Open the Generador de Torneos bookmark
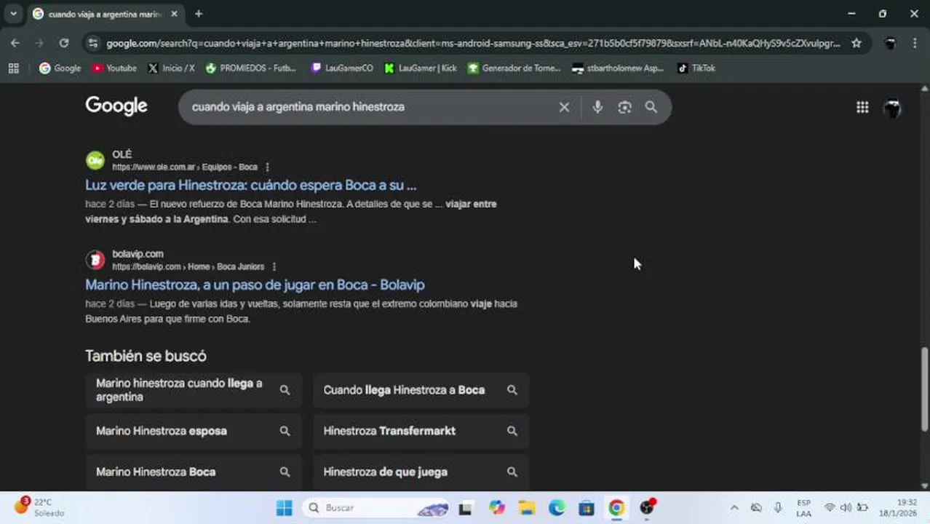The width and height of the screenshot is (930, 524). click(x=514, y=68)
